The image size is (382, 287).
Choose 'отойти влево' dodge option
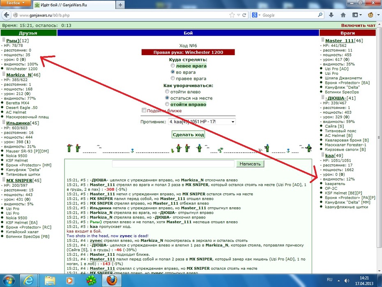pos(167,91)
